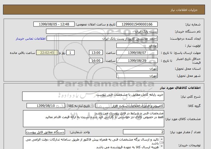Click the goods specification text area
Viewport: 211px width, 149px height.
click(x=93, y=119)
